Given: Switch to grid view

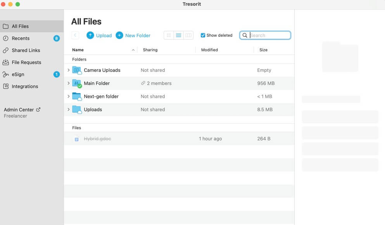Looking at the screenshot, I should tap(169, 35).
